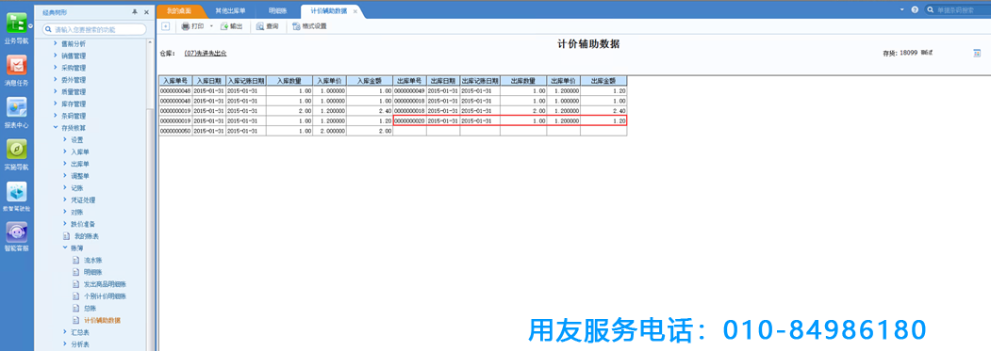Click the 入库单号 column header
Screen dimensions: 991x351
[x=175, y=81]
